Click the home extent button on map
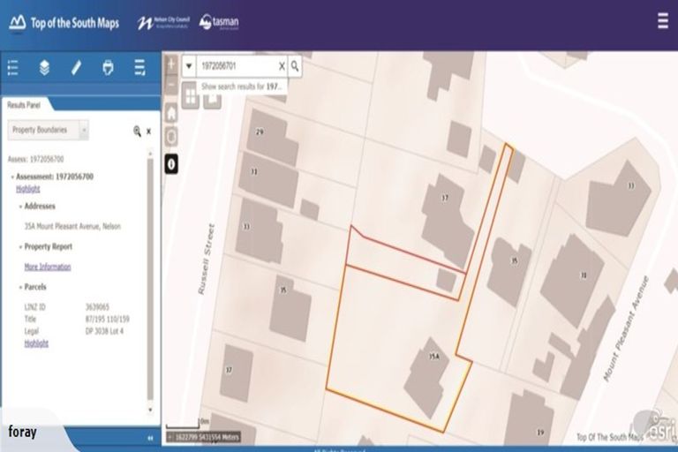Image resolution: width=678 pixels, height=452 pixels. [x=171, y=112]
